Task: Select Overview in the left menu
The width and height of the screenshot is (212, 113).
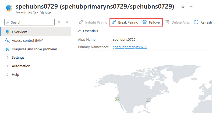Action: pos(19,32)
